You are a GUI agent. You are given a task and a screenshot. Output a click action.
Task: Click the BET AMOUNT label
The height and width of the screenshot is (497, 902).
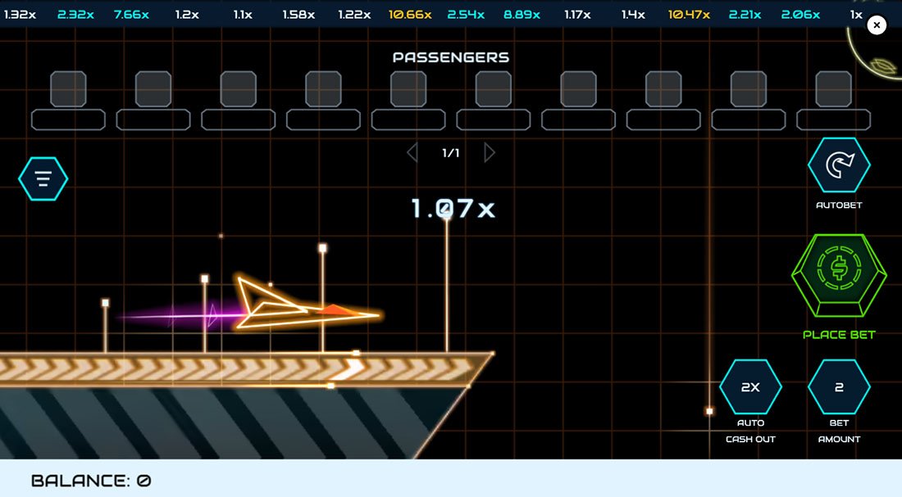click(839, 431)
